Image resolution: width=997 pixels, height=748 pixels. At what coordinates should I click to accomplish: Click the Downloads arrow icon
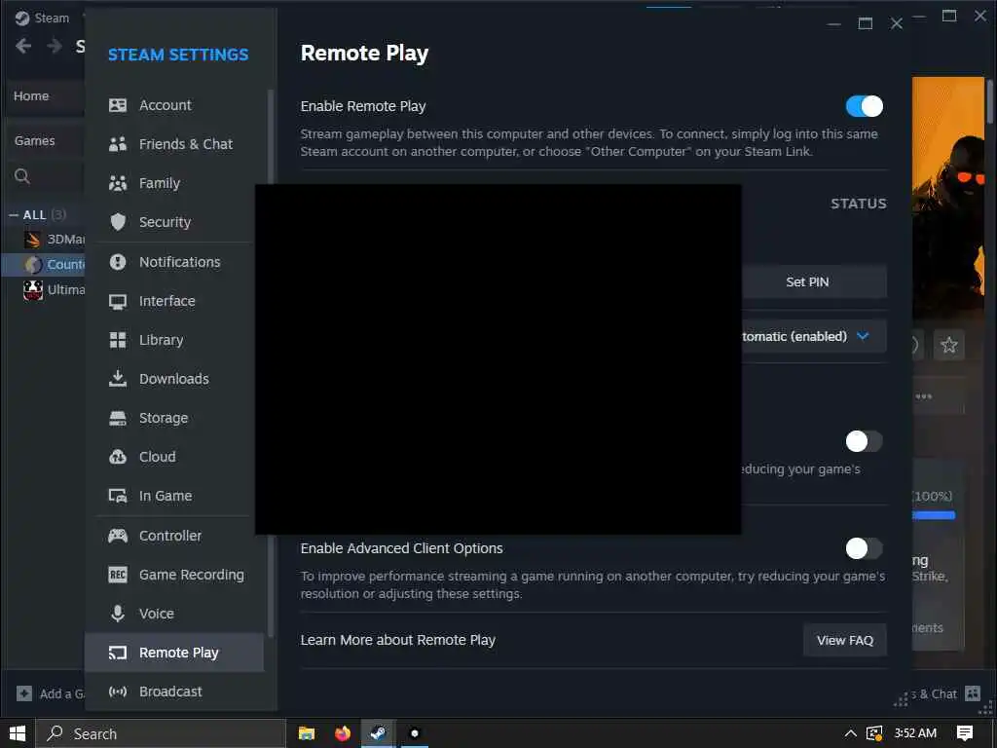coord(118,379)
